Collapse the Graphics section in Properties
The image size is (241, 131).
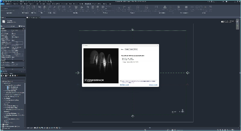23,29
